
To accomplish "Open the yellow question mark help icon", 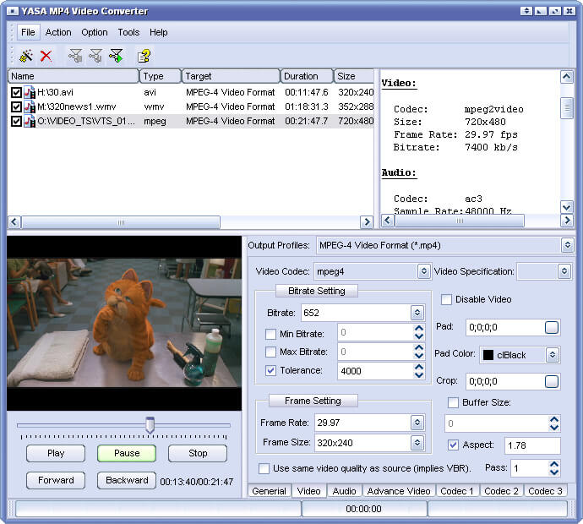I will point(144,56).
